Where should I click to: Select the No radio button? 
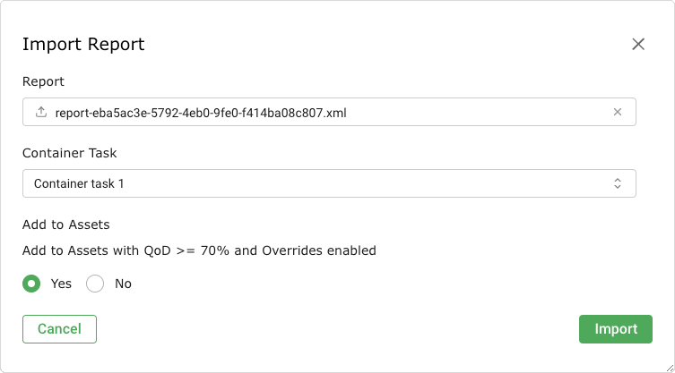tap(95, 284)
